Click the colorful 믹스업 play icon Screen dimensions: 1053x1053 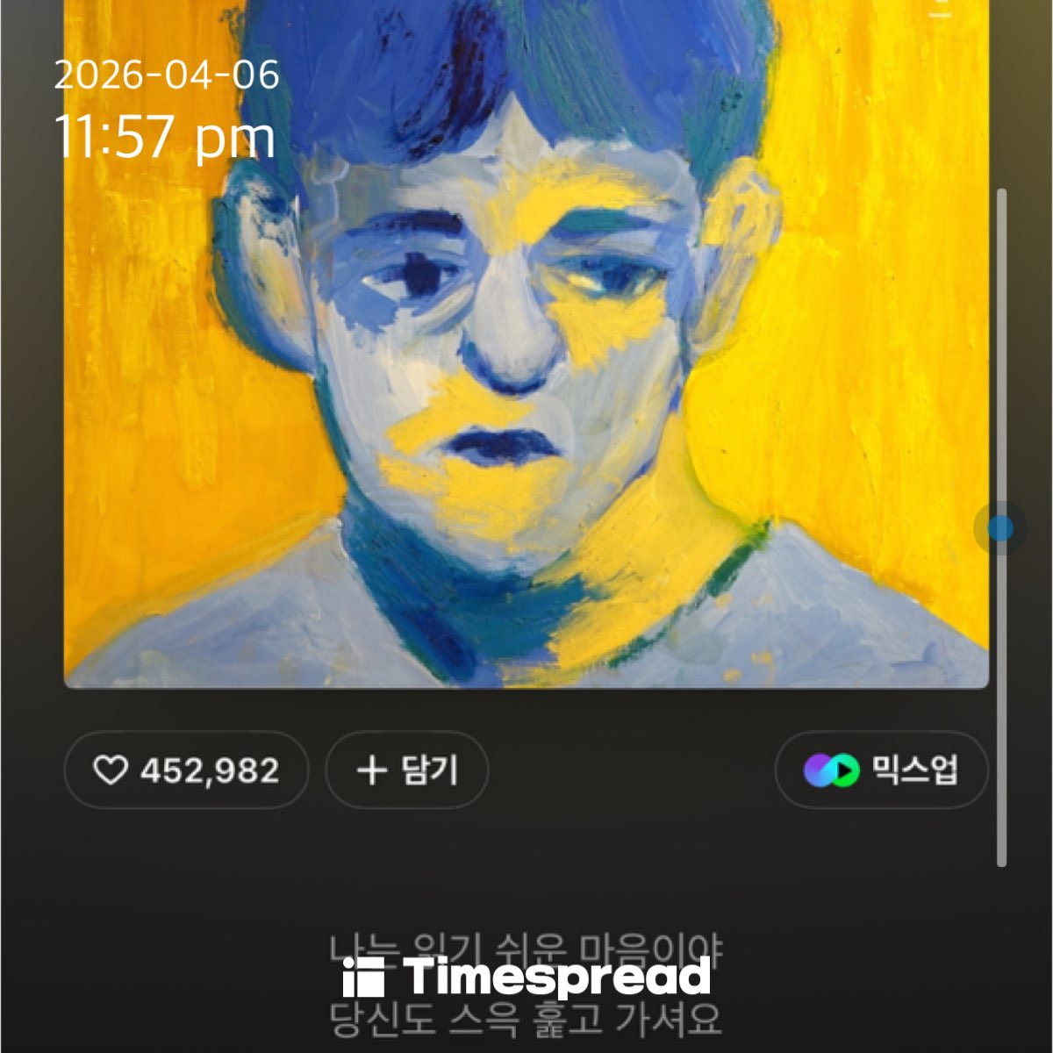click(831, 770)
